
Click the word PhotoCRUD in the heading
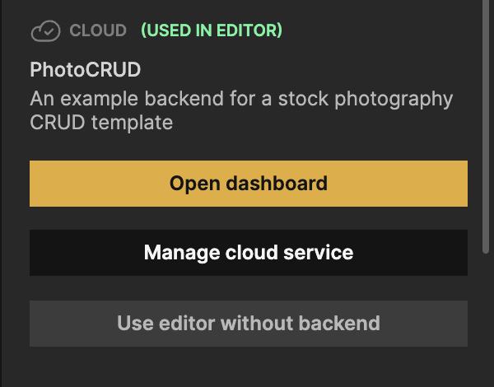coord(86,70)
